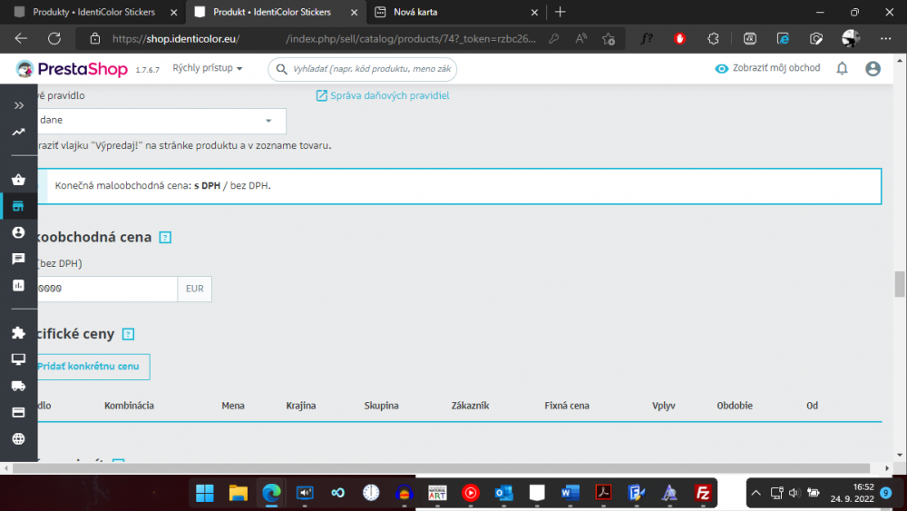Open tax rule dropdown showing dane
This screenshot has height=511, width=907.
click(x=161, y=121)
